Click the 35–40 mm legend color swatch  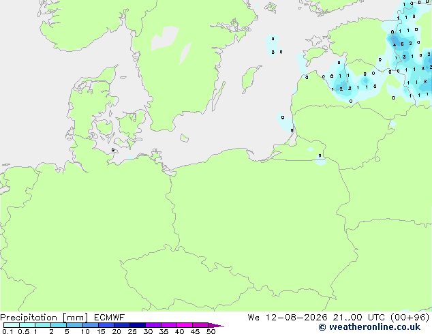coord(169,325)
